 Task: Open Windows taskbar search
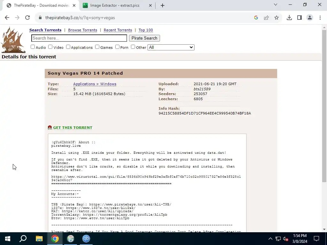(x=23, y=239)
